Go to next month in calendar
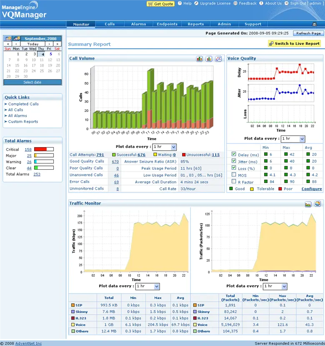325x346 pixels. [x=49, y=44]
